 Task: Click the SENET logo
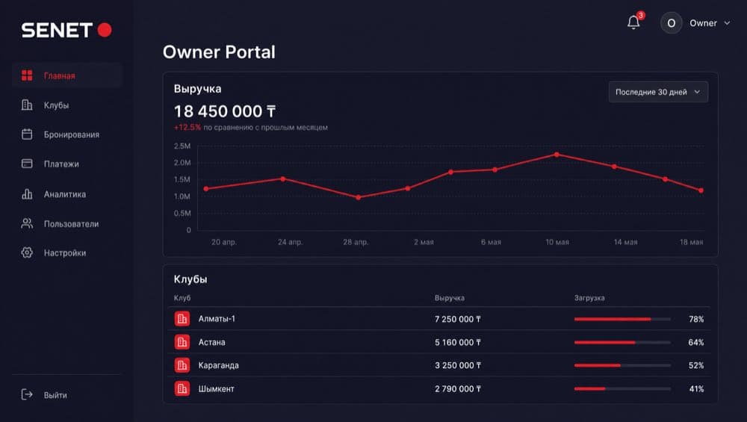click(66, 30)
